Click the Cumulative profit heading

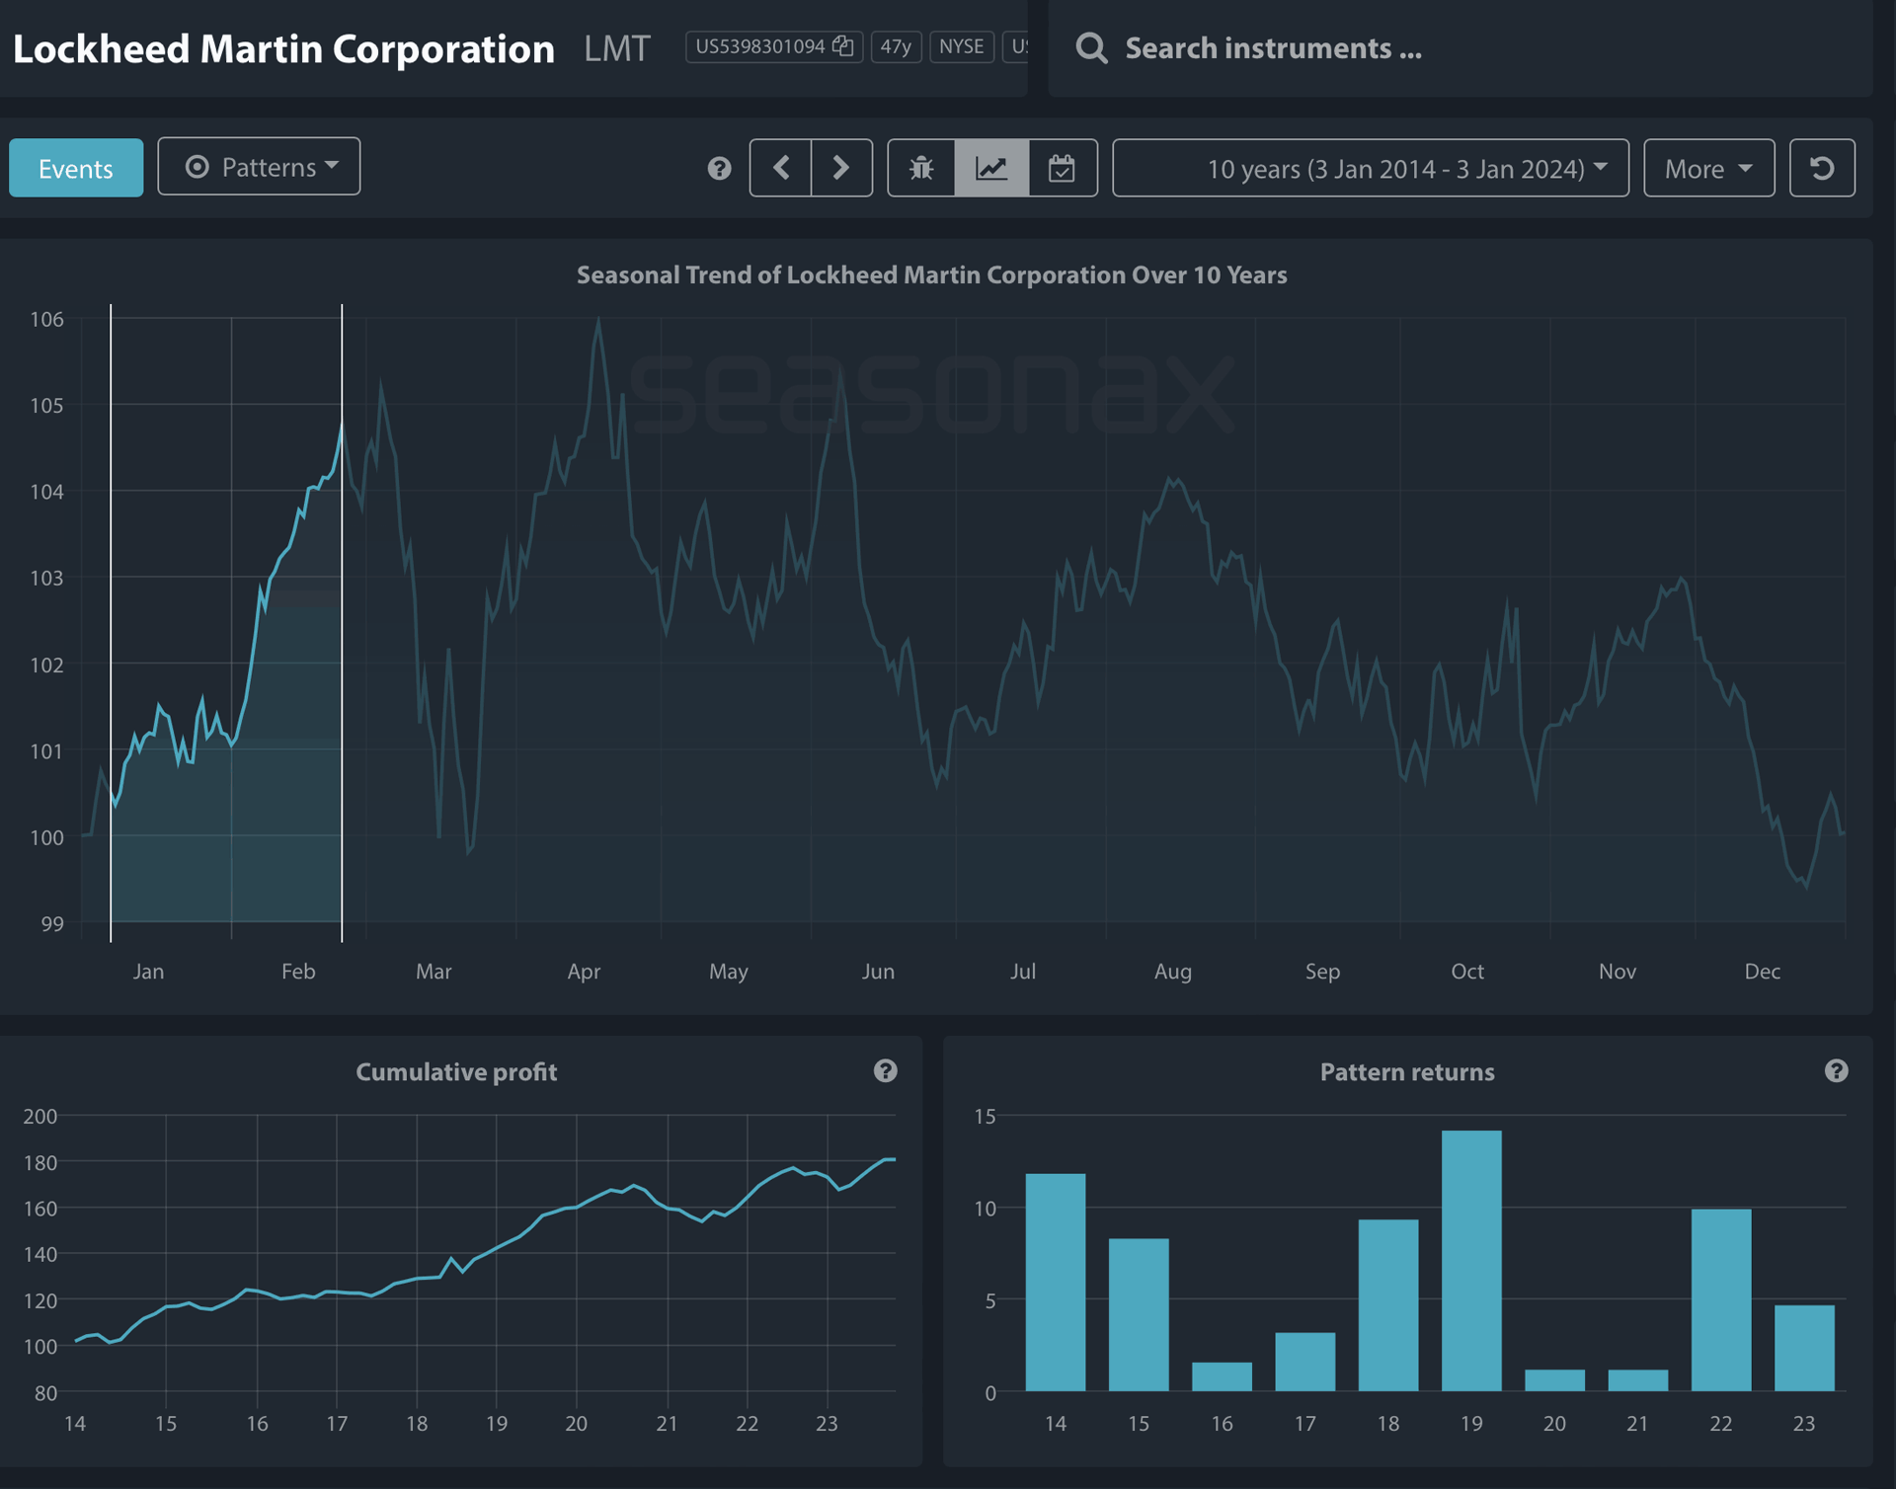456,1071
